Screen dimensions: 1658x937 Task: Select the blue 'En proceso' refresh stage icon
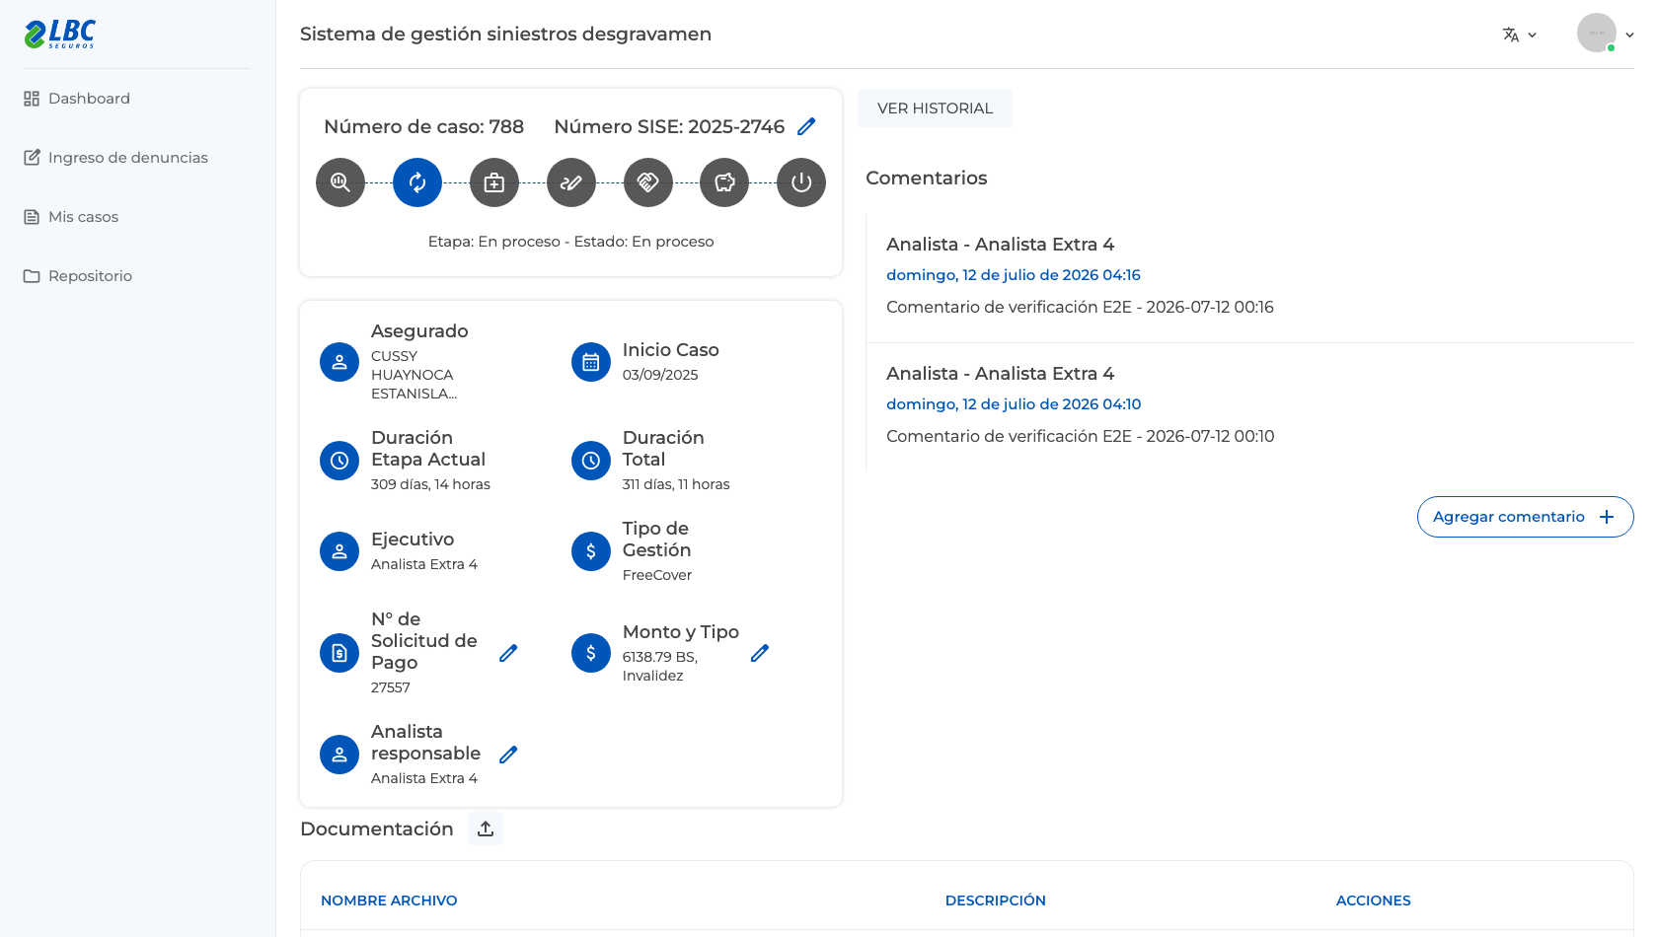[x=417, y=182]
